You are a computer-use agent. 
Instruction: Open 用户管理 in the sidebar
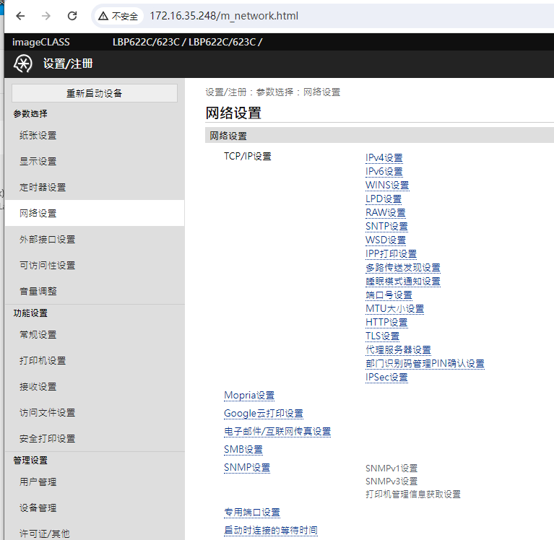38,482
